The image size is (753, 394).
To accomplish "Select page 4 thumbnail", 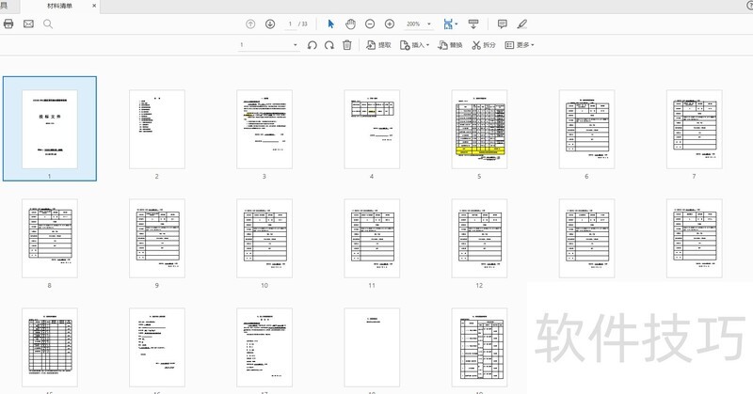I will [x=372, y=129].
